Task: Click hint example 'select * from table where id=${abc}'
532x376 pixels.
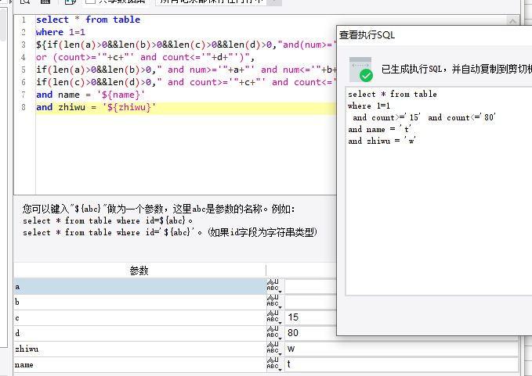Action: (107, 220)
